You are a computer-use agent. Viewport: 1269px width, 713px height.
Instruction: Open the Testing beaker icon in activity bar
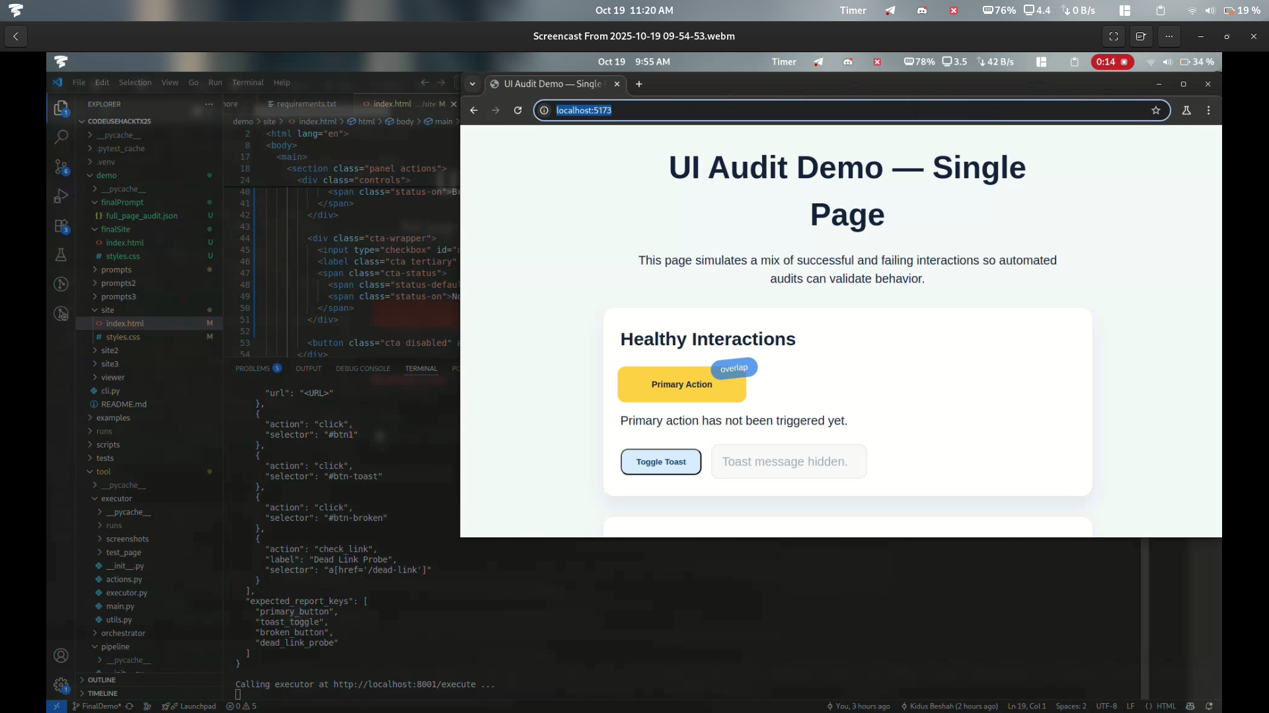pos(61,255)
